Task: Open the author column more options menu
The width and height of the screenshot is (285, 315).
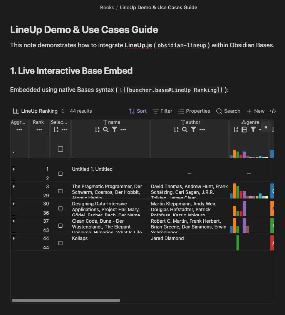Action: (202, 130)
